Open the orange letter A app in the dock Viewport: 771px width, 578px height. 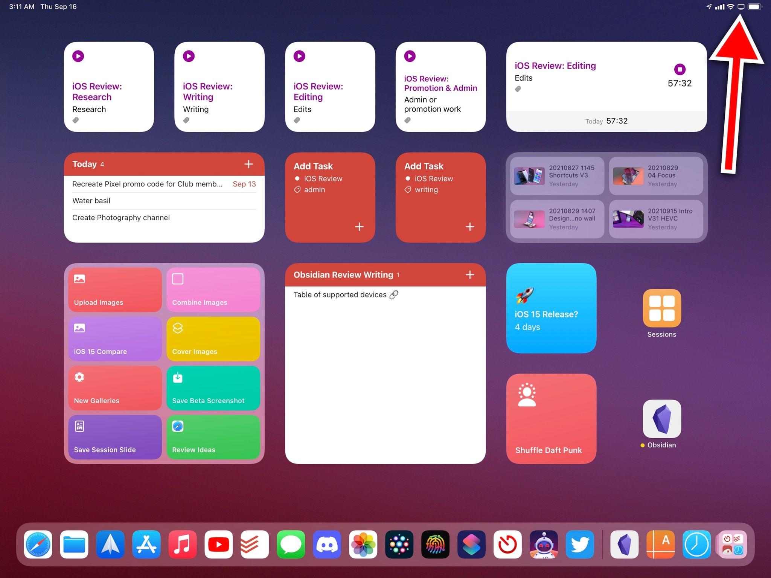click(x=661, y=544)
